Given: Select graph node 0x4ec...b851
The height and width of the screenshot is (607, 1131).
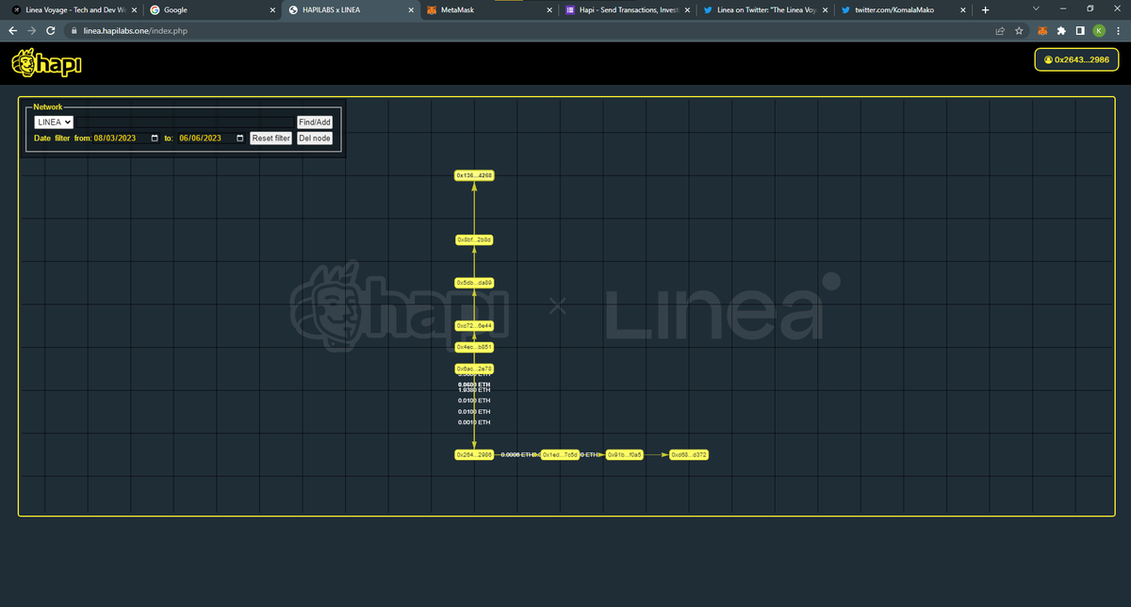Looking at the screenshot, I should coord(474,347).
